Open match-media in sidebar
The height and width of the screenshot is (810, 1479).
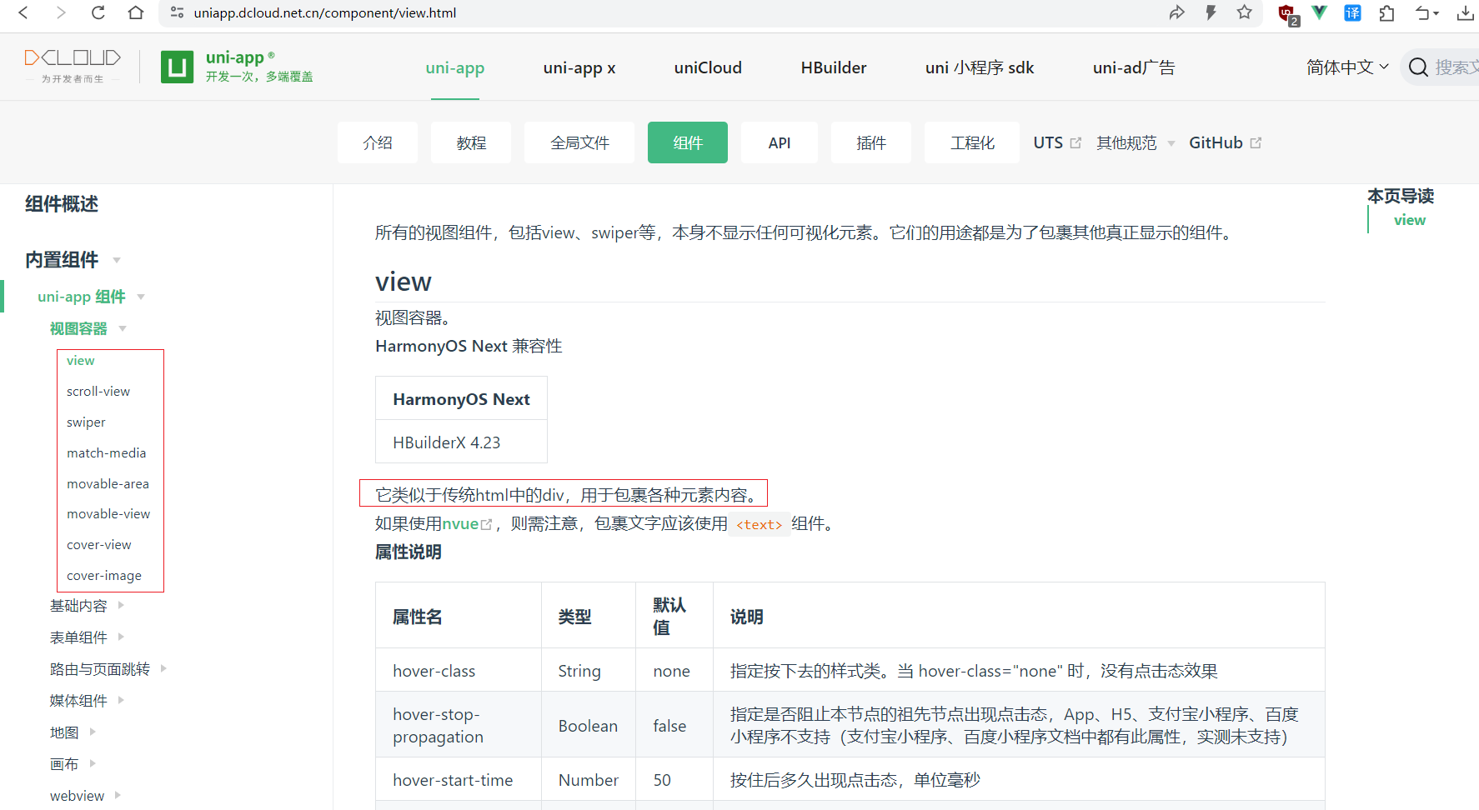pyautogui.click(x=107, y=453)
